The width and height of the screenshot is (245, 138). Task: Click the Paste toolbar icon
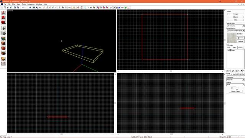pyautogui.click(x=65, y=8)
